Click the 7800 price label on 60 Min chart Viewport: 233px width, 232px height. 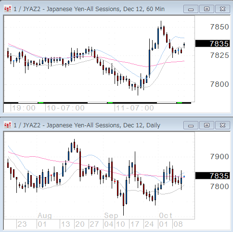coord(220,84)
